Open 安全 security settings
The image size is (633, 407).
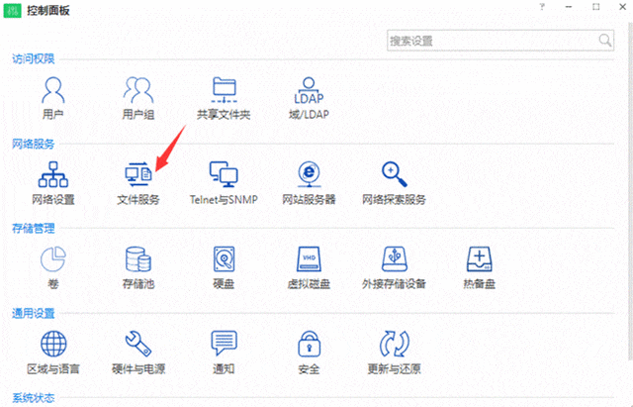click(309, 353)
